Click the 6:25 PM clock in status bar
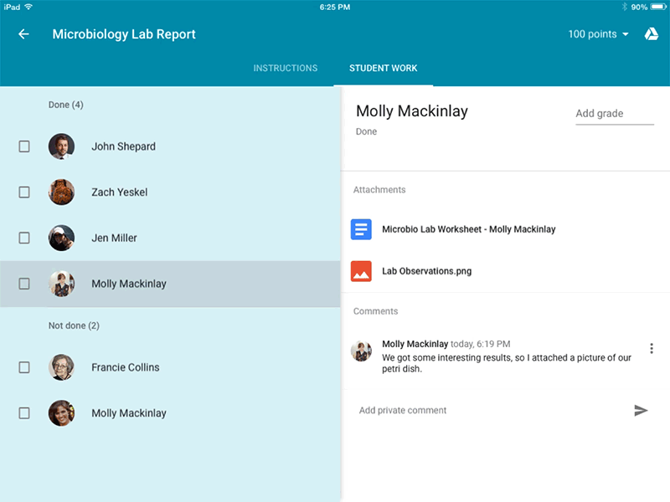 pos(335,7)
